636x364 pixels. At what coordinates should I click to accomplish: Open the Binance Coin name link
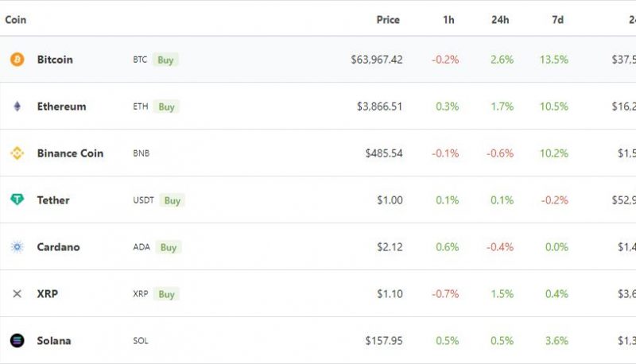point(70,153)
